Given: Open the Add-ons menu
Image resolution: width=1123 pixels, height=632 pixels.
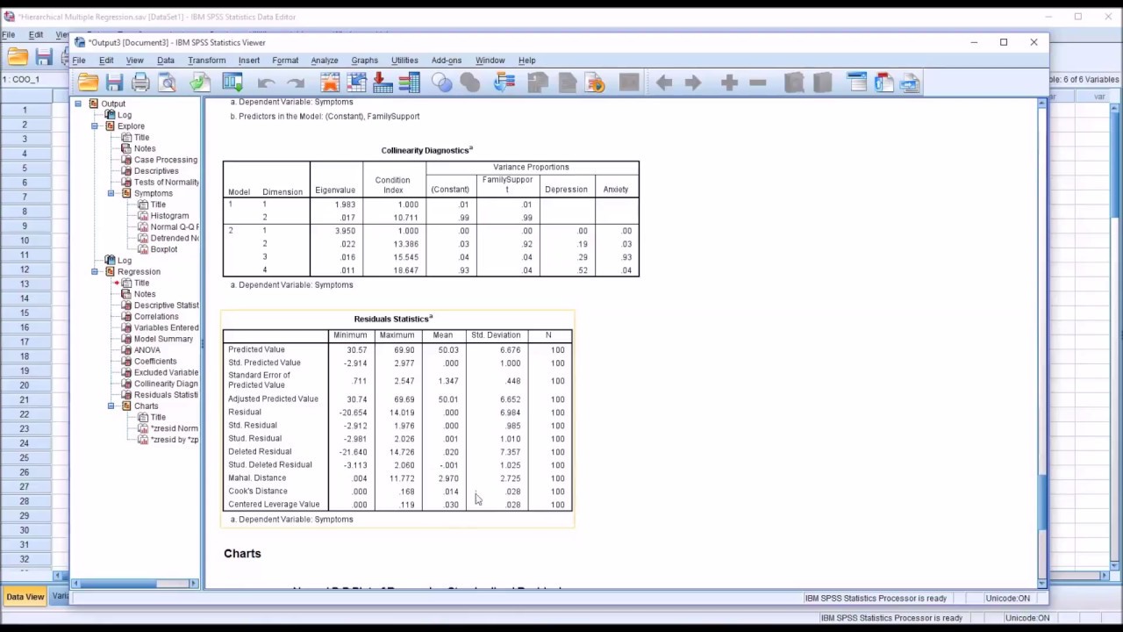Looking at the screenshot, I should (447, 61).
